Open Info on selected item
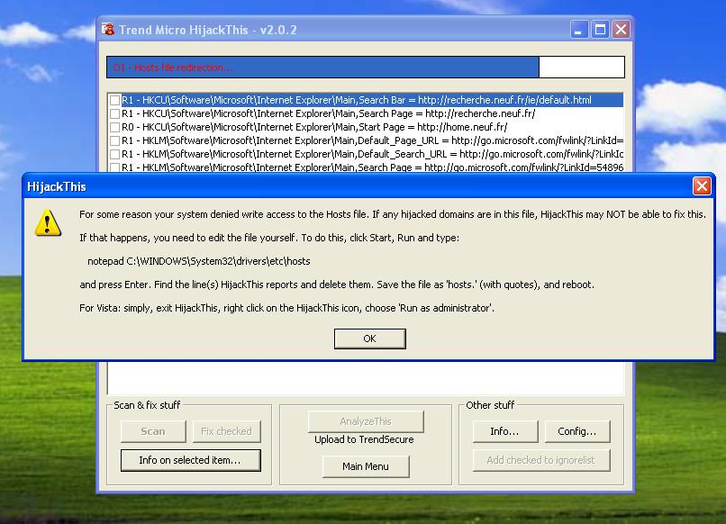The width and height of the screenshot is (726, 524). (x=189, y=460)
